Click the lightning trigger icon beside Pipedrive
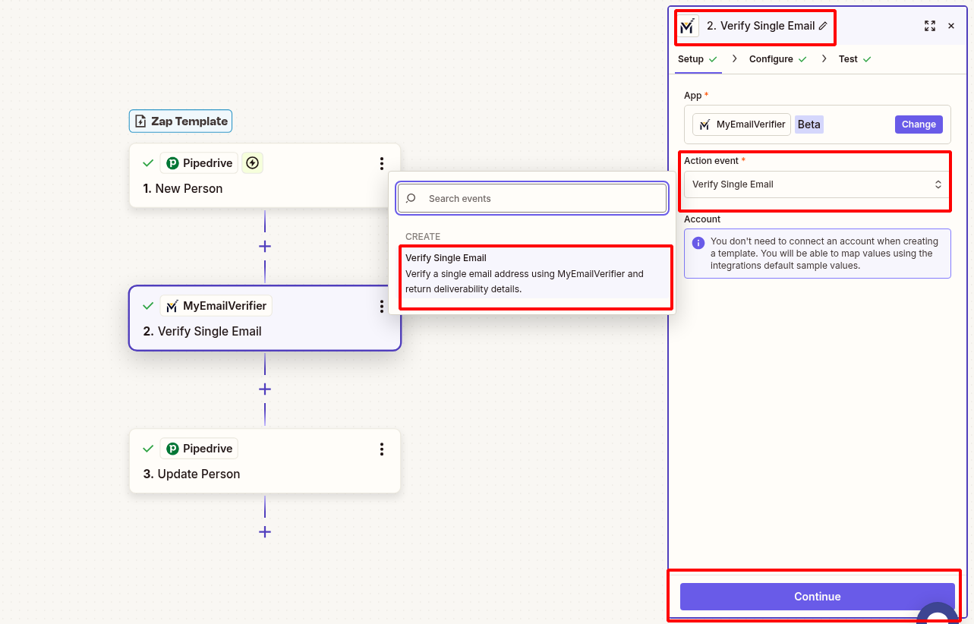Image resolution: width=974 pixels, height=624 pixels. pos(252,162)
